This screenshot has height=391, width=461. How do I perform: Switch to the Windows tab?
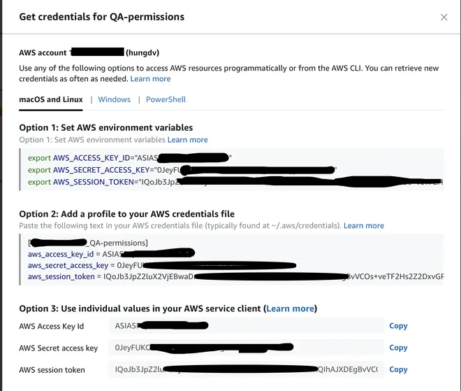[114, 99]
